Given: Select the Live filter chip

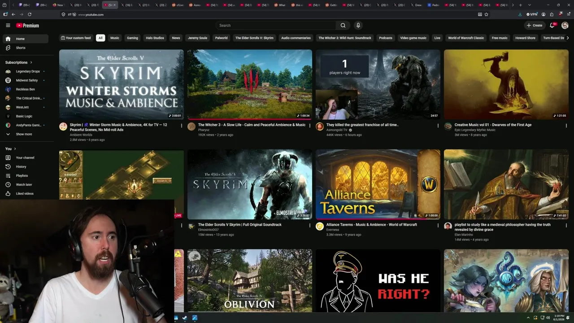Looking at the screenshot, I should coord(437,38).
